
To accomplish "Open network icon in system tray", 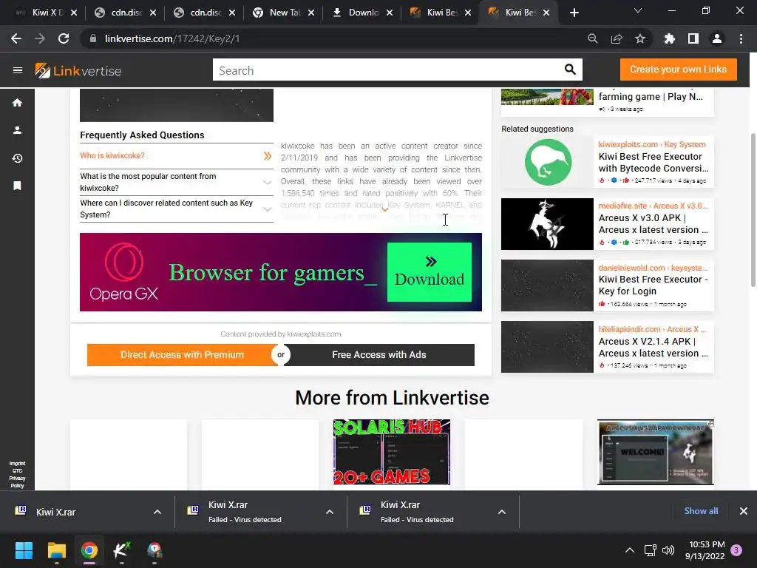I will [650, 550].
